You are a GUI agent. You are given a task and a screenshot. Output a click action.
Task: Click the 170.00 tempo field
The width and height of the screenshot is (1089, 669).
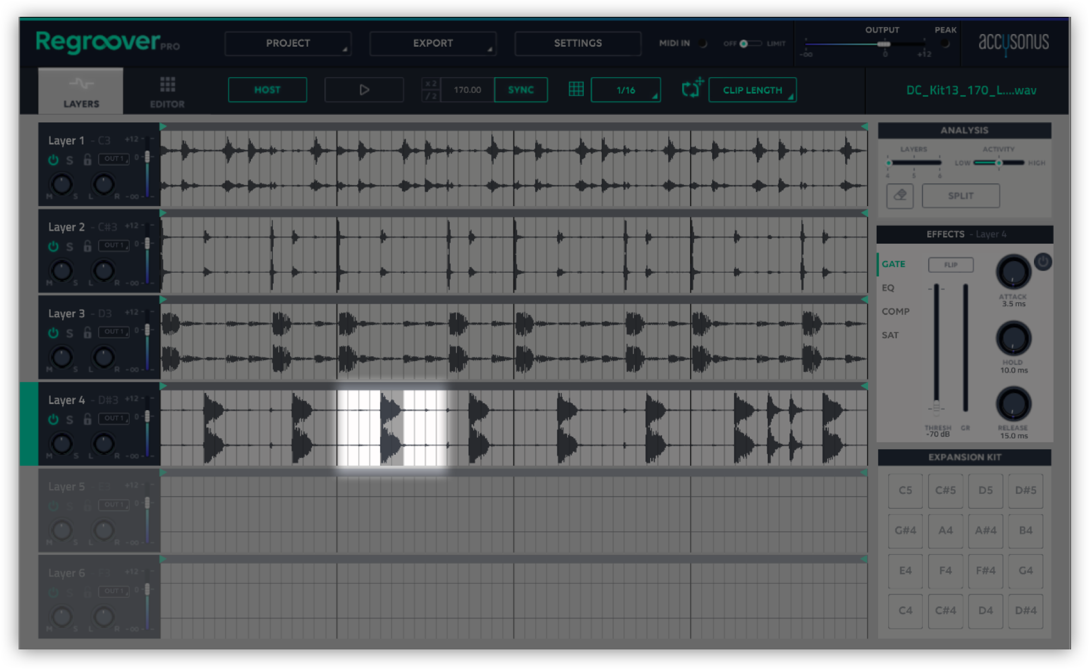(x=467, y=90)
